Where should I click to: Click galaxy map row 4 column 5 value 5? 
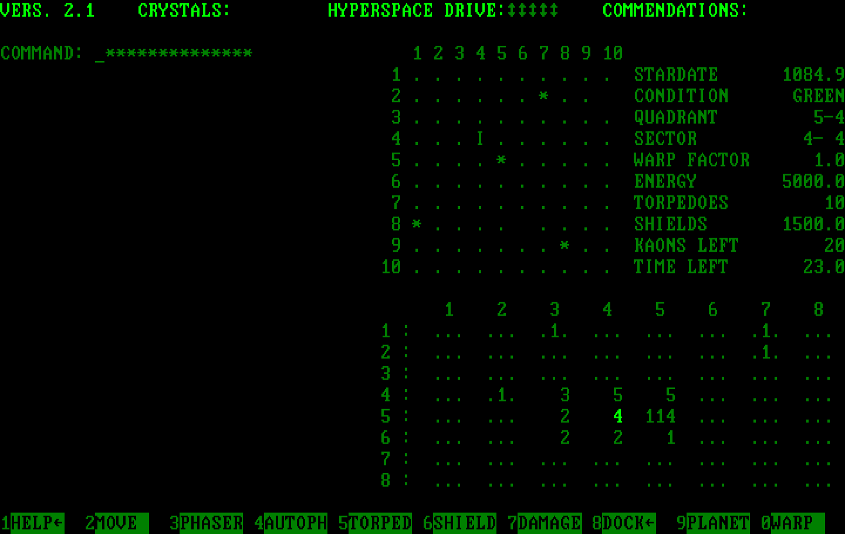pyautogui.click(x=670, y=395)
